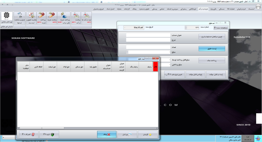Click the حق اولاد column header
The image size is (262, 142).
pyautogui.click(x=64, y=67)
